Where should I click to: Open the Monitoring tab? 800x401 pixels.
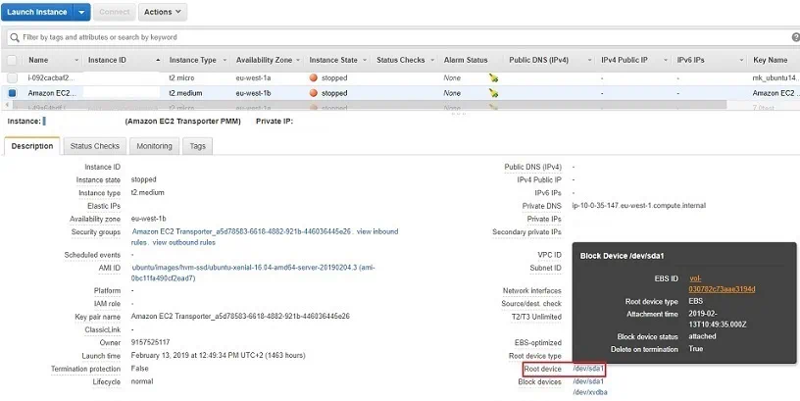point(154,146)
